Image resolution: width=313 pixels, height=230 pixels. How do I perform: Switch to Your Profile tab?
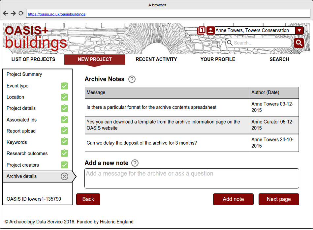(x=218, y=59)
